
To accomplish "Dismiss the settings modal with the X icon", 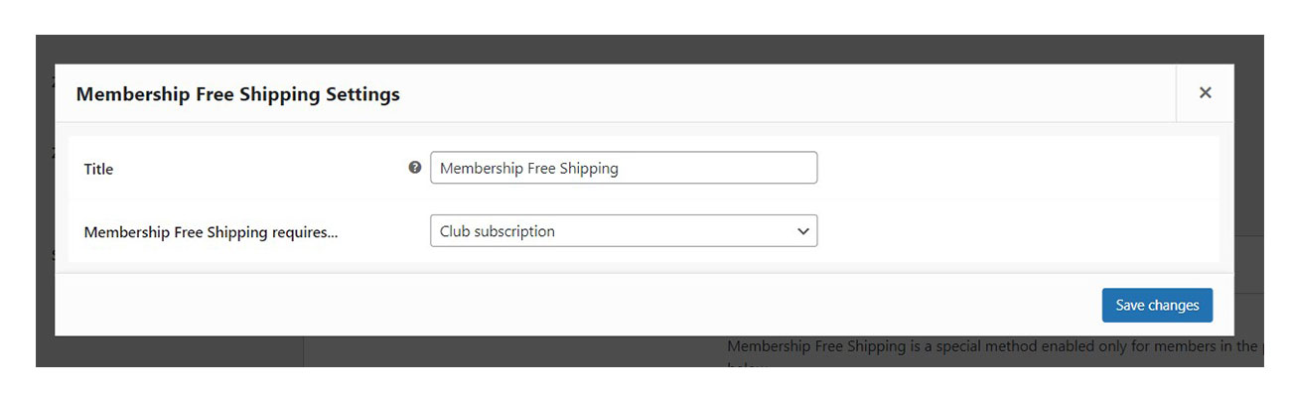I will (1205, 93).
